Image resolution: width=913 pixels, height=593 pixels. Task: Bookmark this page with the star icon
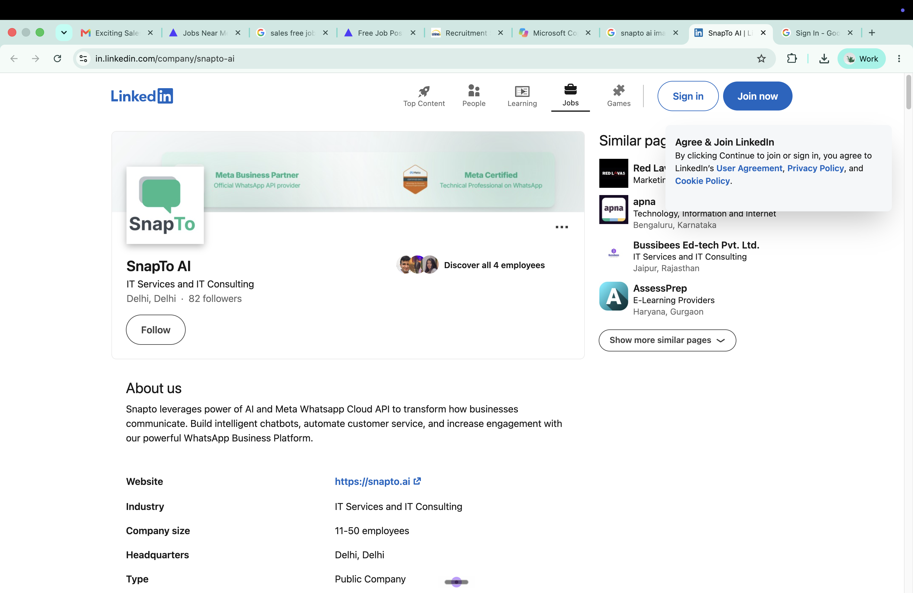click(761, 59)
